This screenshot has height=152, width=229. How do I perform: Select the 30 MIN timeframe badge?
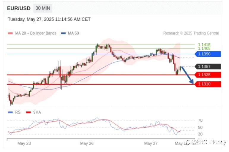pos(43,8)
